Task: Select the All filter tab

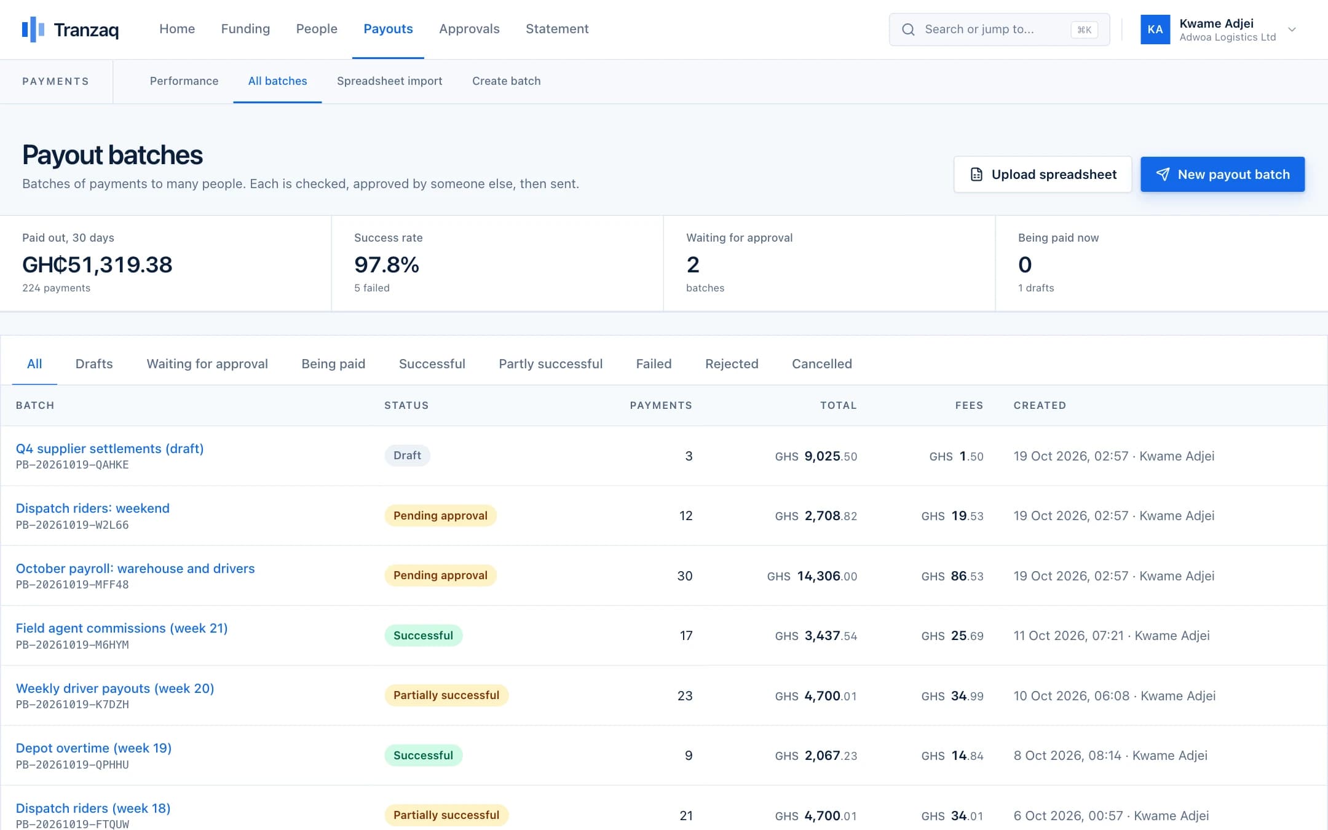Action: click(x=34, y=364)
